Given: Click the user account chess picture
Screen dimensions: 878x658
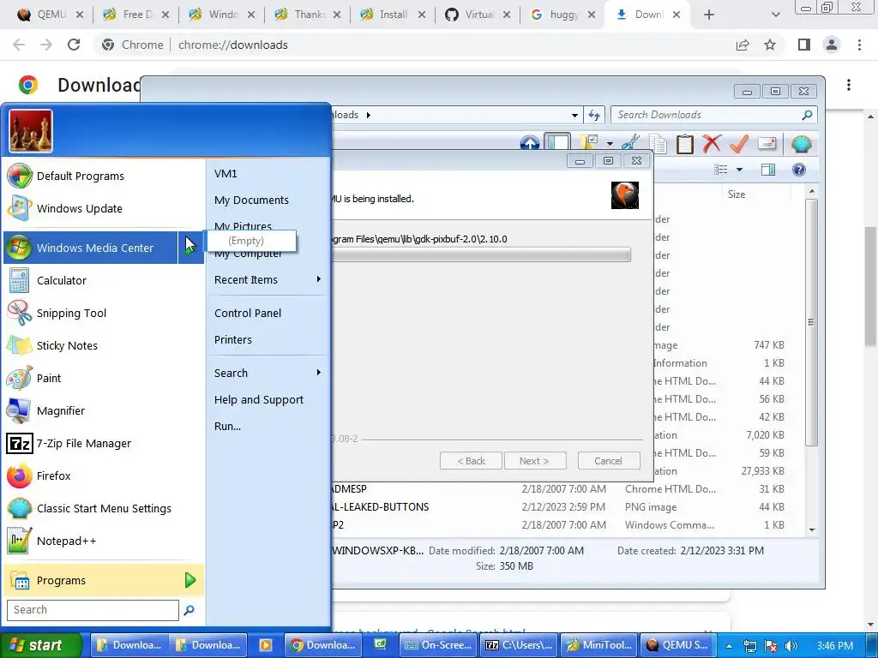Looking at the screenshot, I should click(x=31, y=131).
